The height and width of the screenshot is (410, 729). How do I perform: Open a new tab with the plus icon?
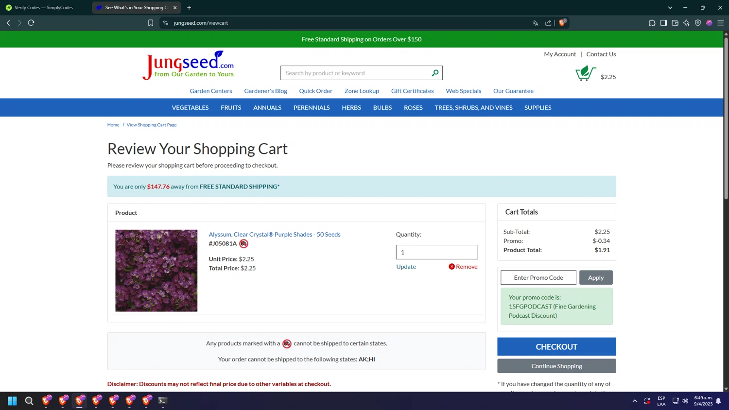[189, 8]
